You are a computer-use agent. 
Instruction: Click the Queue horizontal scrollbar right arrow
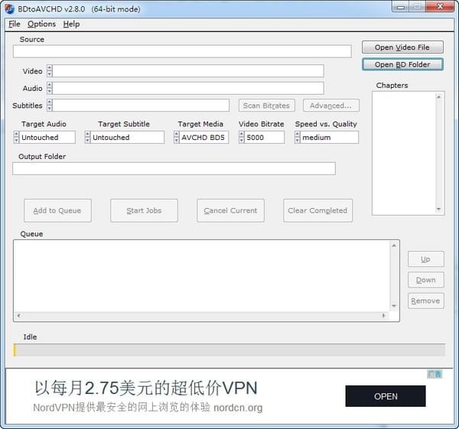[x=385, y=316]
